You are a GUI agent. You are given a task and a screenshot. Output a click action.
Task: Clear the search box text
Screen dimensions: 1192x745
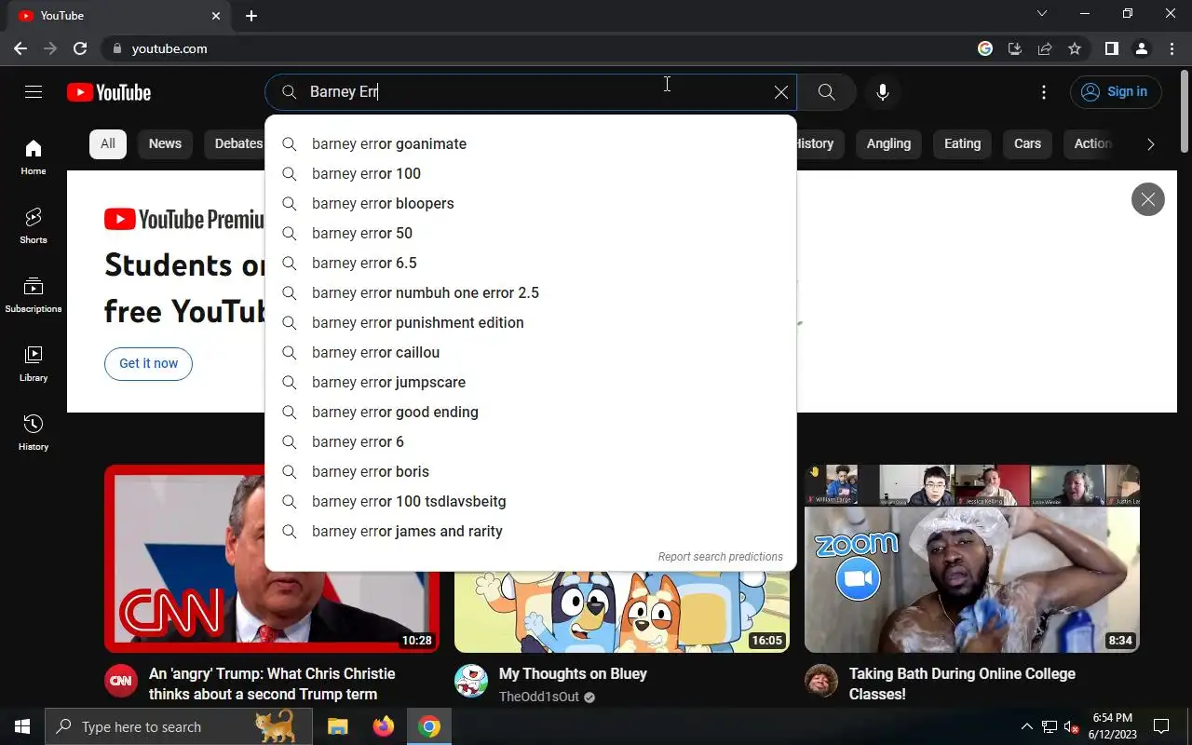click(x=780, y=91)
